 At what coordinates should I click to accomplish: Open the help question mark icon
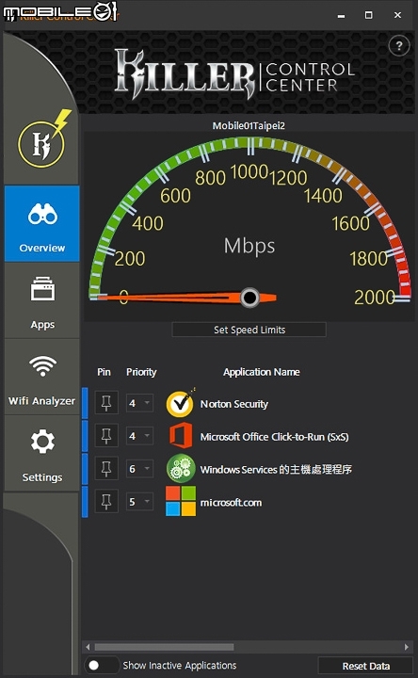[x=398, y=46]
